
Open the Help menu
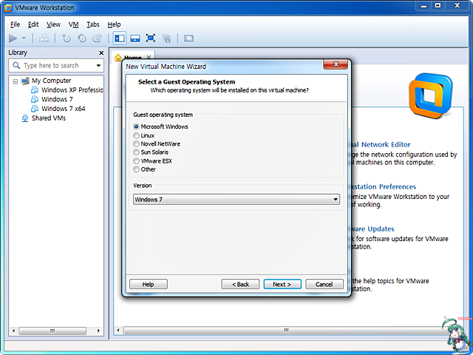click(x=114, y=24)
